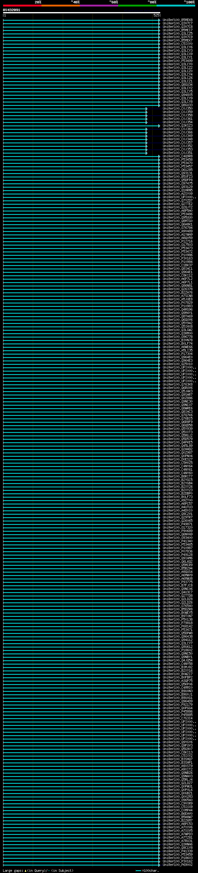The width and height of the screenshot is (198, 873).
Task: Open hit UniRef100_Q7YZD7
Action: pyautogui.click(x=177, y=201)
